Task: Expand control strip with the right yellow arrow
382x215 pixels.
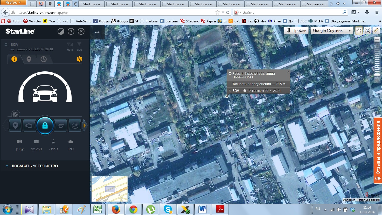Action: [84, 126]
